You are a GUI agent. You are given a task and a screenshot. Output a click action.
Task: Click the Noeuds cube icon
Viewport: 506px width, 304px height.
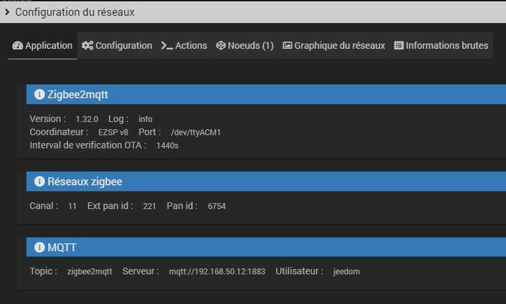click(221, 46)
